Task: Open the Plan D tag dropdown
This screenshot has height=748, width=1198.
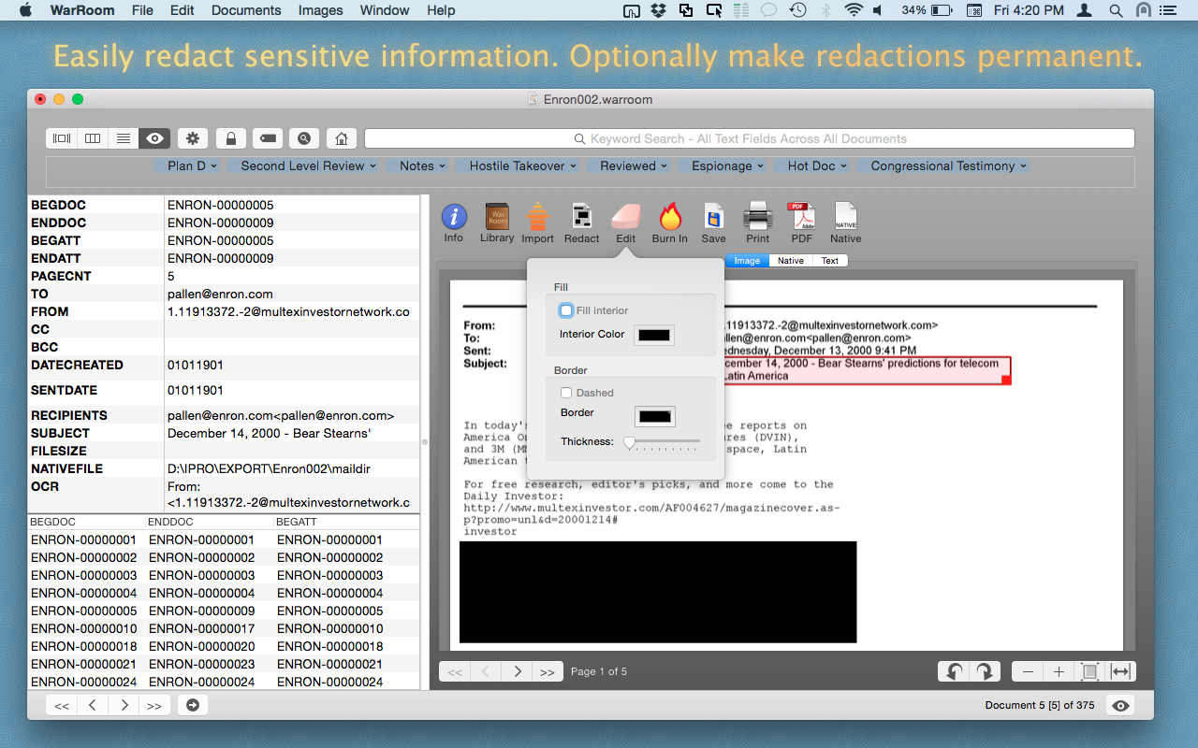Action: 192,165
